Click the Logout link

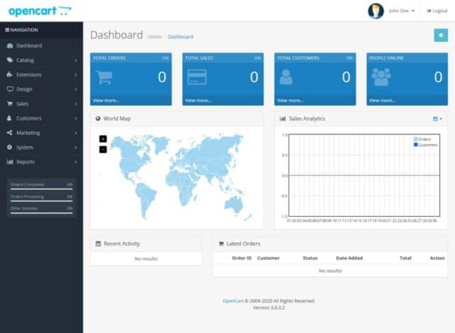click(x=437, y=11)
